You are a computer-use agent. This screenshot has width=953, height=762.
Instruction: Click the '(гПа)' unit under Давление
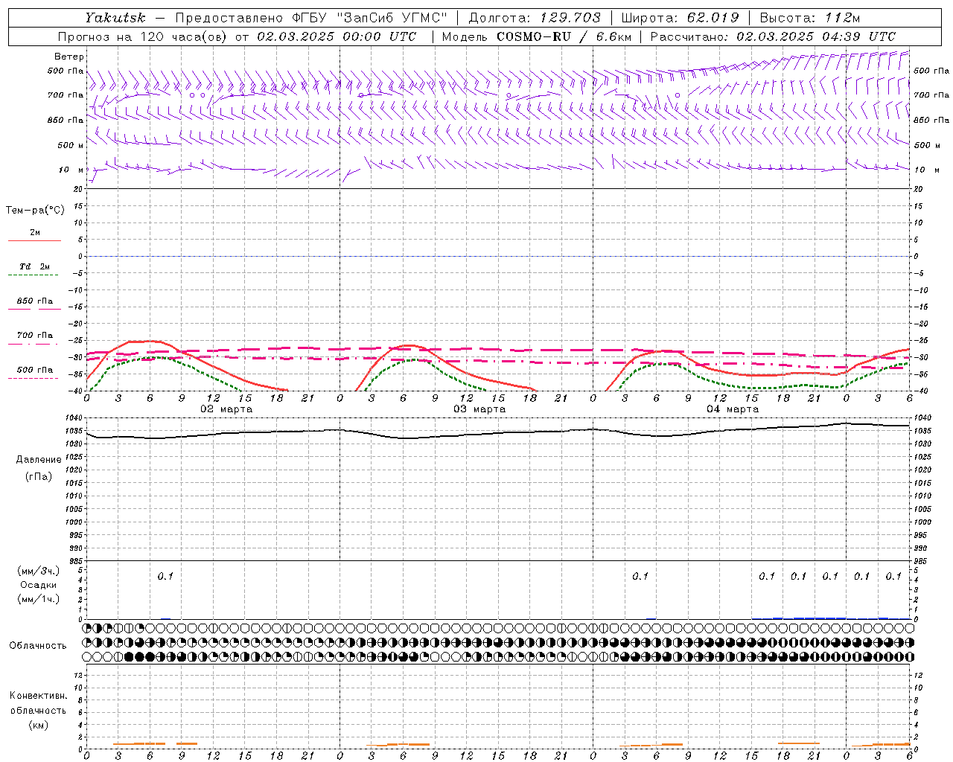point(38,476)
